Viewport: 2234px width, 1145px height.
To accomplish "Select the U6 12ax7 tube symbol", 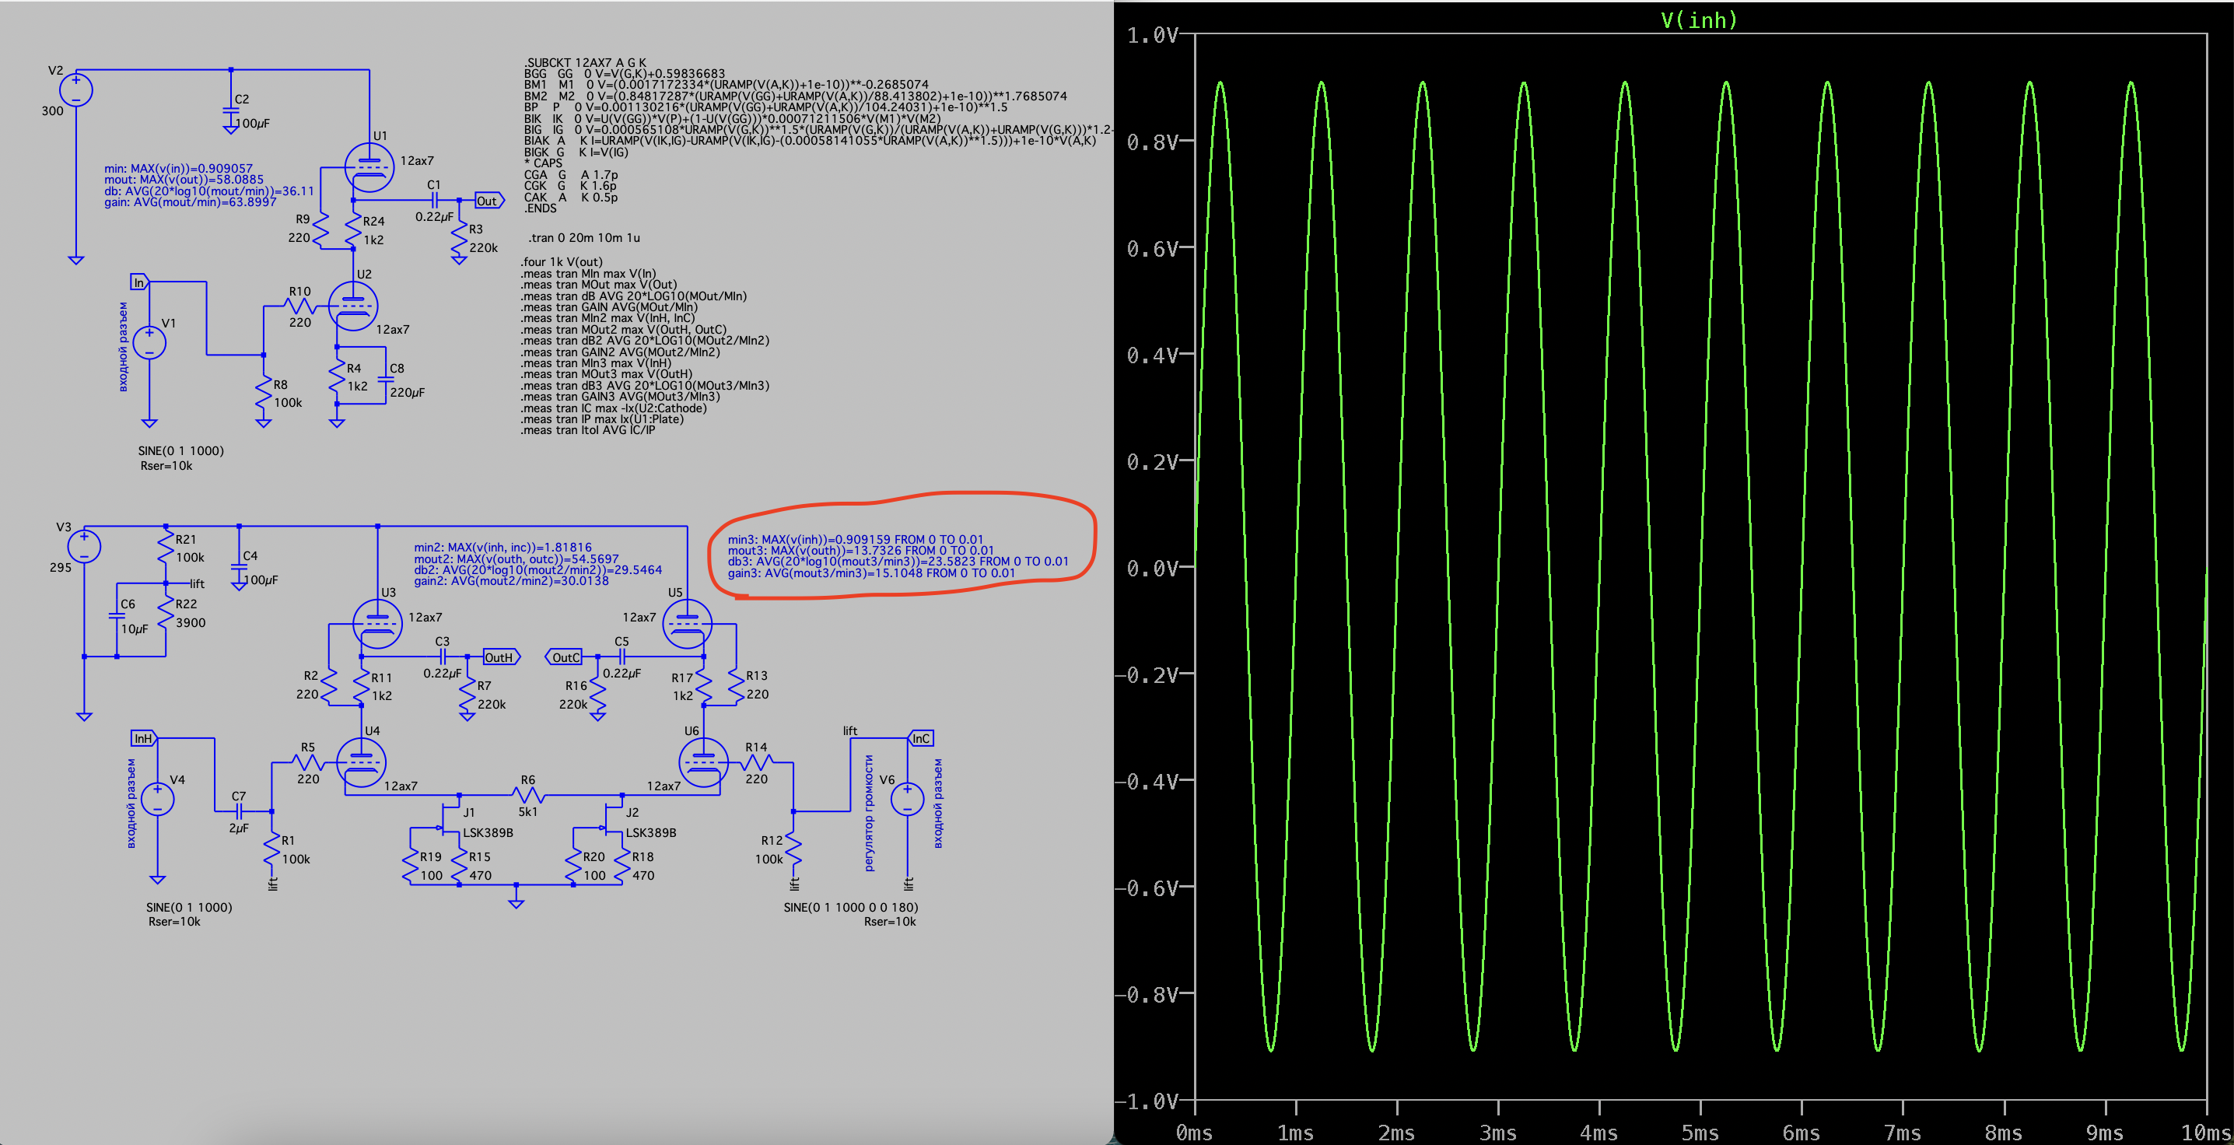I will (x=702, y=762).
